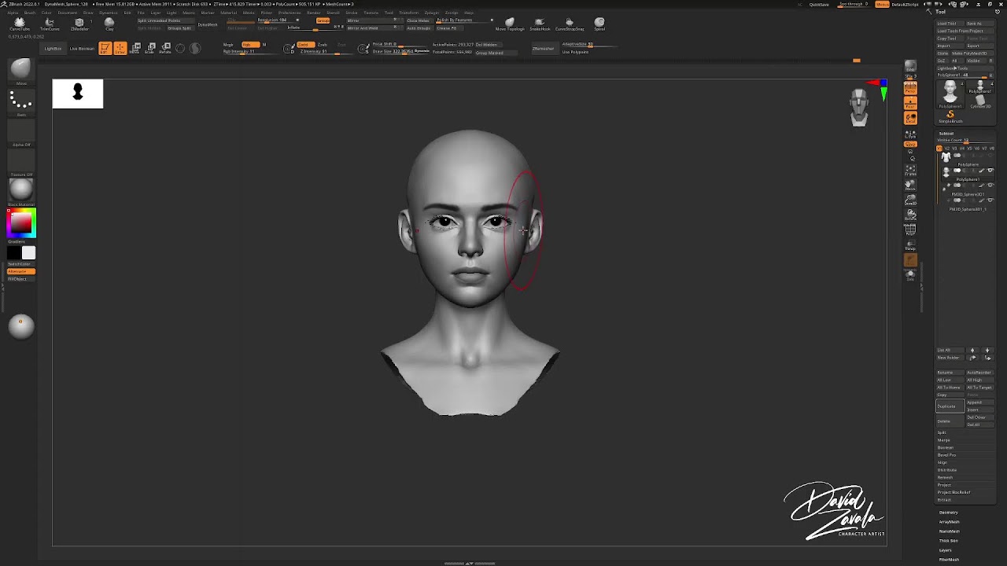
Task: Click the Frame view icon
Action: 910,171
